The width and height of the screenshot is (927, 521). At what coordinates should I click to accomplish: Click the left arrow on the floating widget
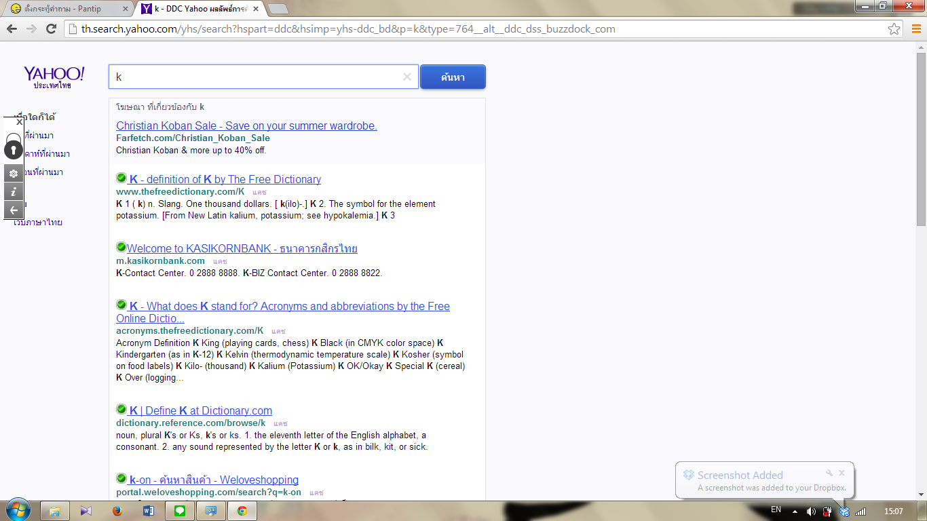coord(14,210)
